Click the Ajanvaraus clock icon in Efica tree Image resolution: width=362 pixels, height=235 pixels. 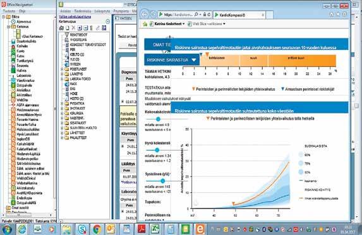pos(13,21)
